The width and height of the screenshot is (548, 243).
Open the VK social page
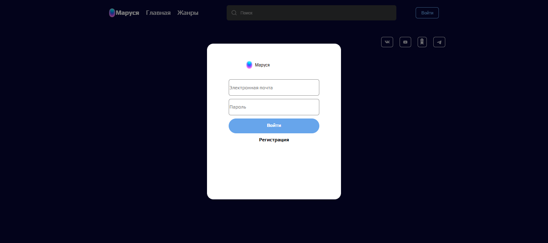(x=387, y=42)
